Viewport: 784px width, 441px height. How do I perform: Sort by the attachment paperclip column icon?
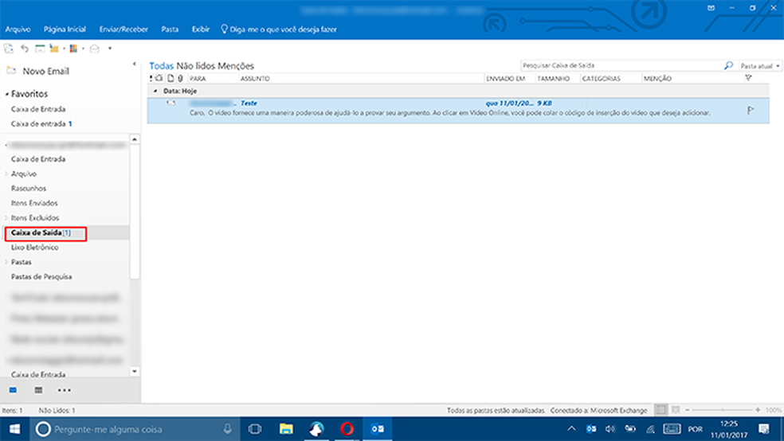click(181, 79)
